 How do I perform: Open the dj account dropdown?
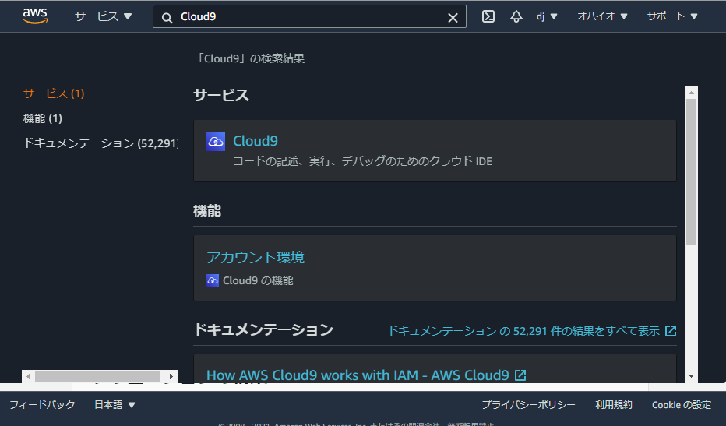pyautogui.click(x=547, y=16)
